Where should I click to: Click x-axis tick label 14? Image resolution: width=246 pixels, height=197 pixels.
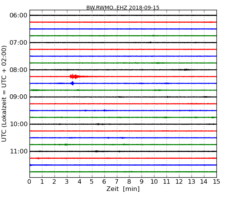[x=204, y=182]
